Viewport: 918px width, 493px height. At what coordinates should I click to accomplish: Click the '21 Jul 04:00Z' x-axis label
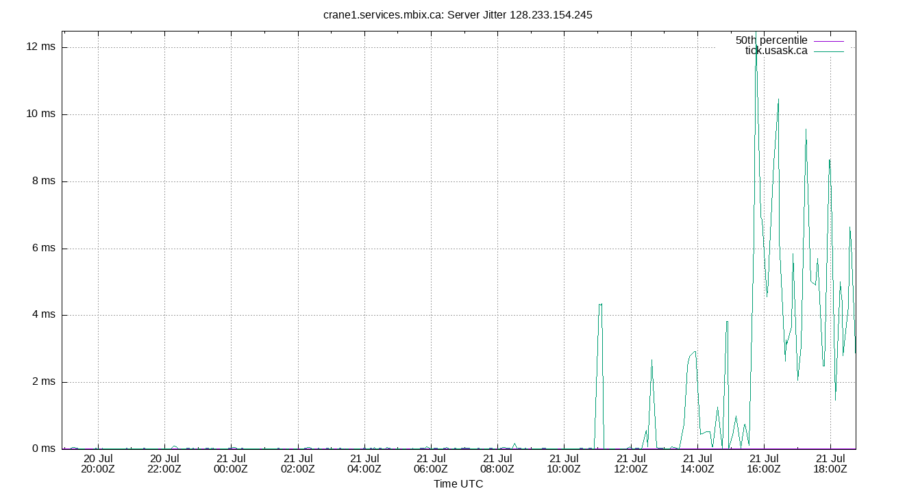coord(364,464)
